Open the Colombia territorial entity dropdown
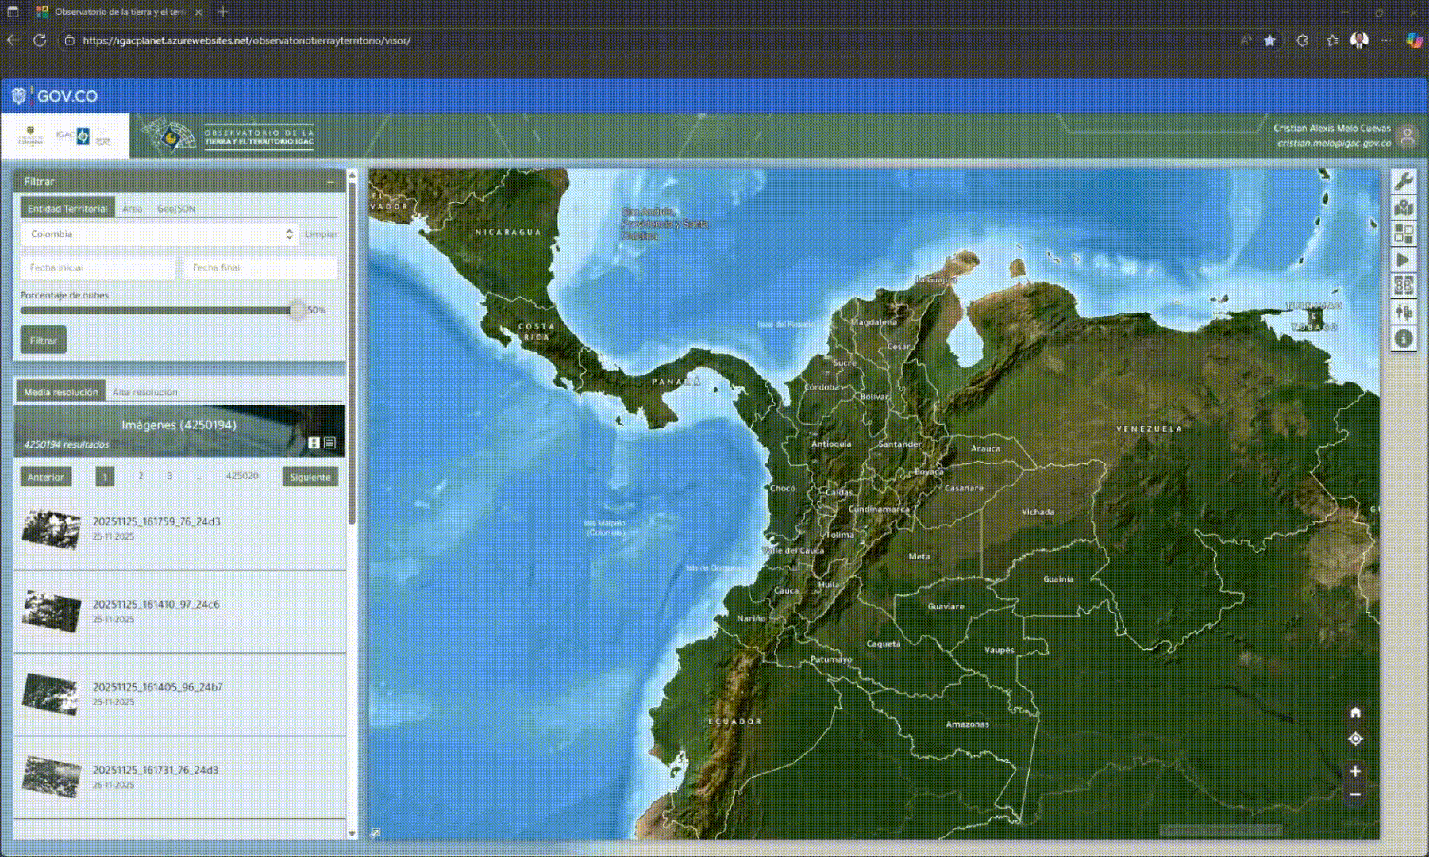The width and height of the screenshot is (1429, 857). click(x=159, y=234)
